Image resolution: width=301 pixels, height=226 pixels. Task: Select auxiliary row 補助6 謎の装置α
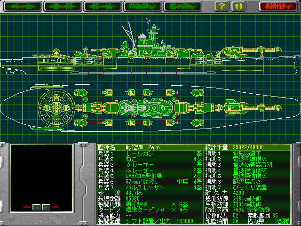[248, 181]
